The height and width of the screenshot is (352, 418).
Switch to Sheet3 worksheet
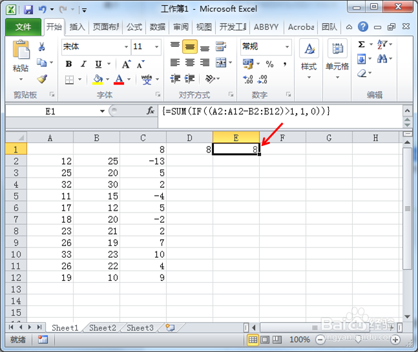[140, 327]
